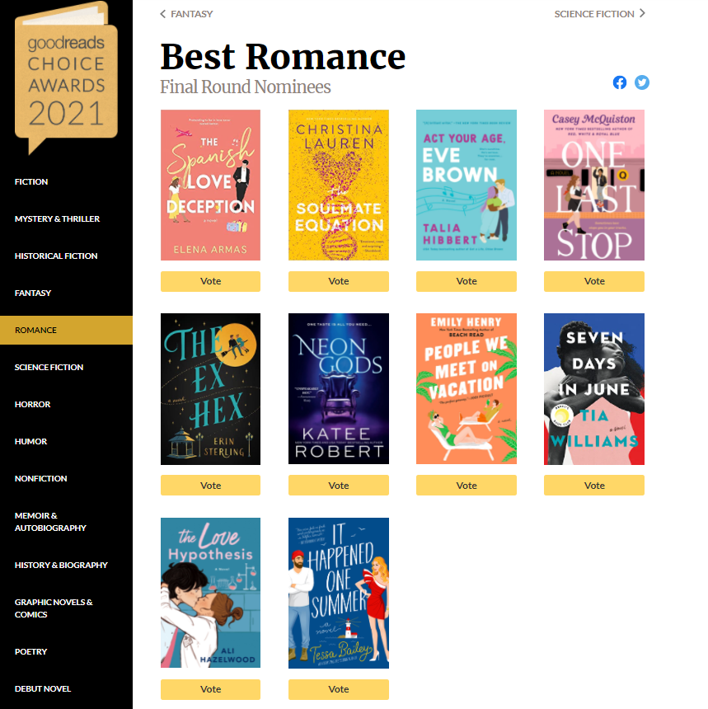The width and height of the screenshot is (708, 709).
Task: Open People We Meet on Vacation cover
Action: 467,389
